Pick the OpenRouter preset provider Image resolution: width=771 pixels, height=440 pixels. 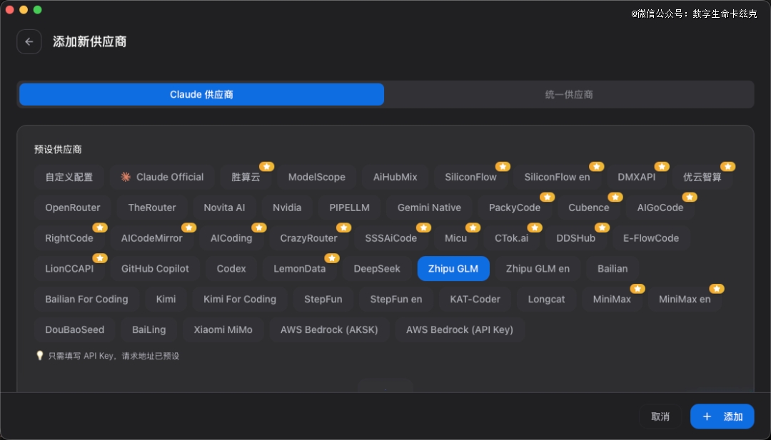(73, 208)
